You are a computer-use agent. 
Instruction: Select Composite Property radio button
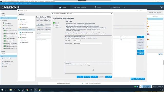[x=87, y=33]
